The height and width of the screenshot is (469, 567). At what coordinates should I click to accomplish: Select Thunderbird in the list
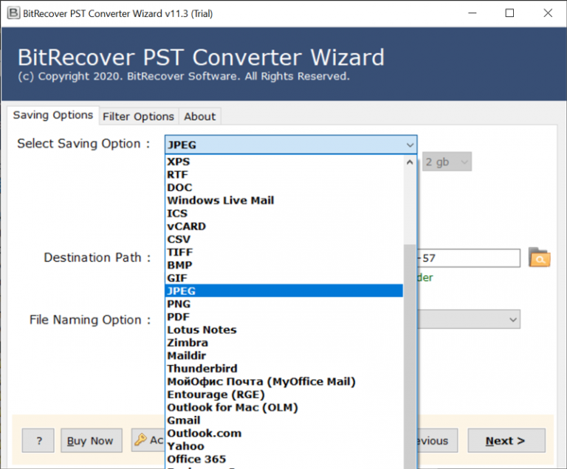pos(283,369)
